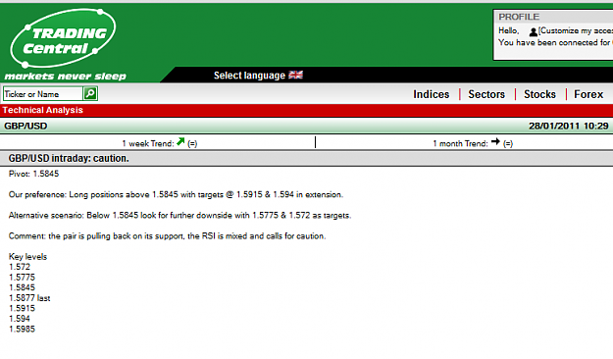Click the search magnifier button
The width and height of the screenshot is (613, 359).
point(90,93)
